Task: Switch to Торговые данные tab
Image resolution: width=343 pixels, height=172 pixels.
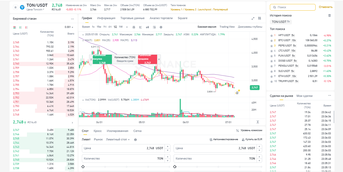Action: click(x=132, y=18)
